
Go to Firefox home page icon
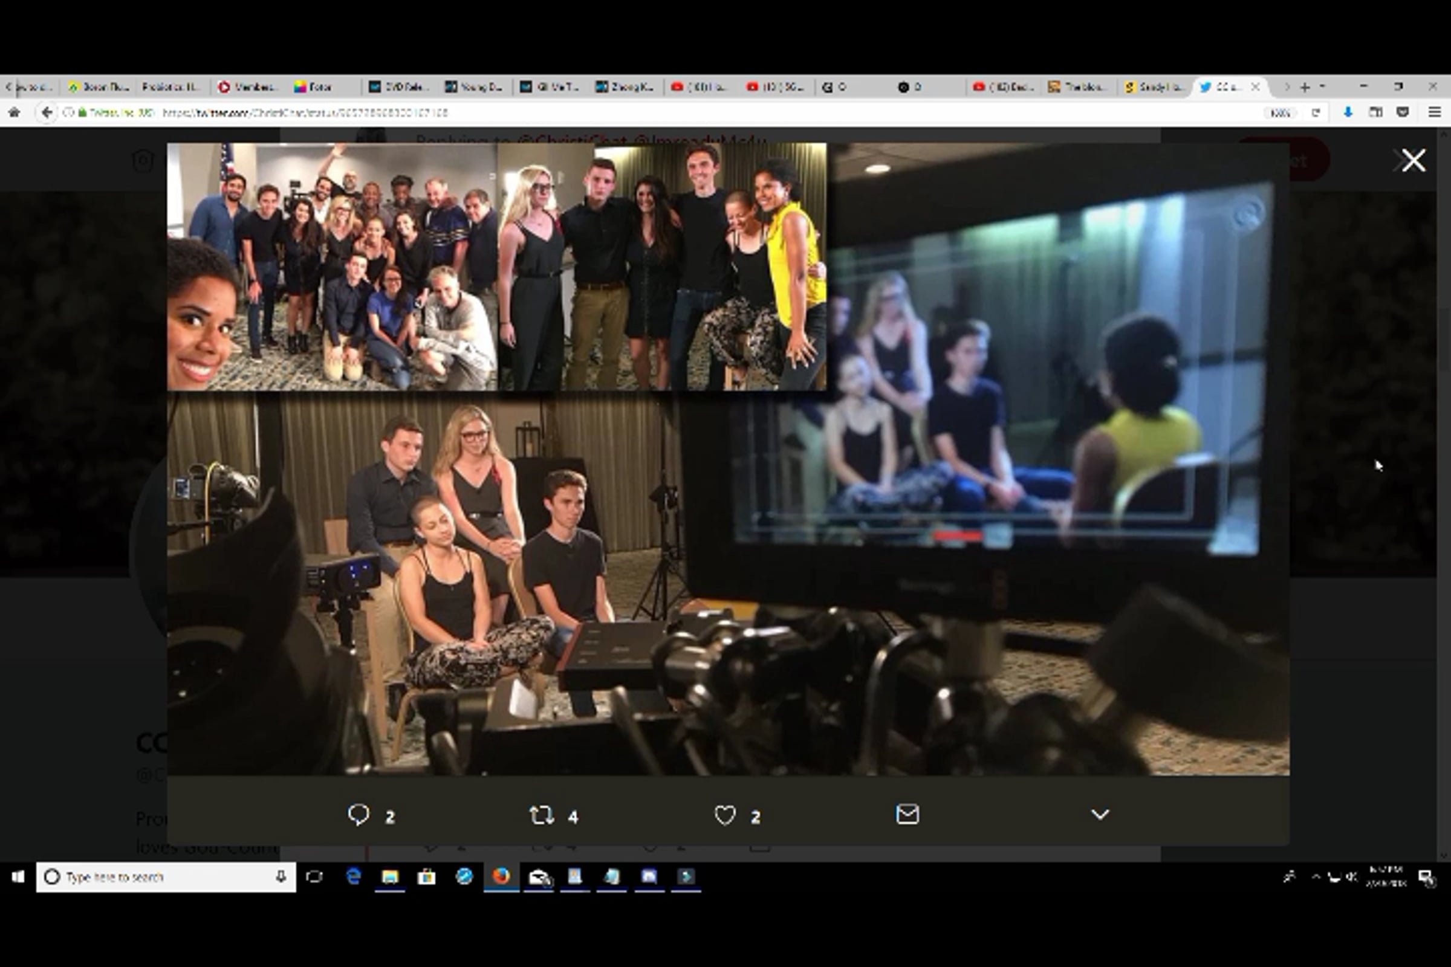point(14,112)
